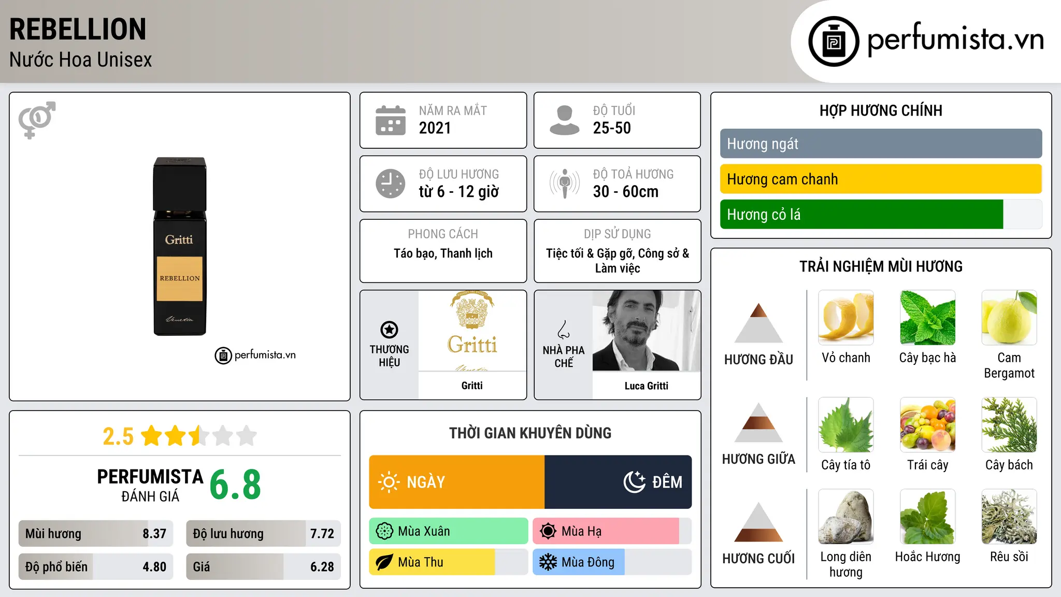Click the 2.5 star rating stars
The height and width of the screenshot is (597, 1061).
point(199,436)
